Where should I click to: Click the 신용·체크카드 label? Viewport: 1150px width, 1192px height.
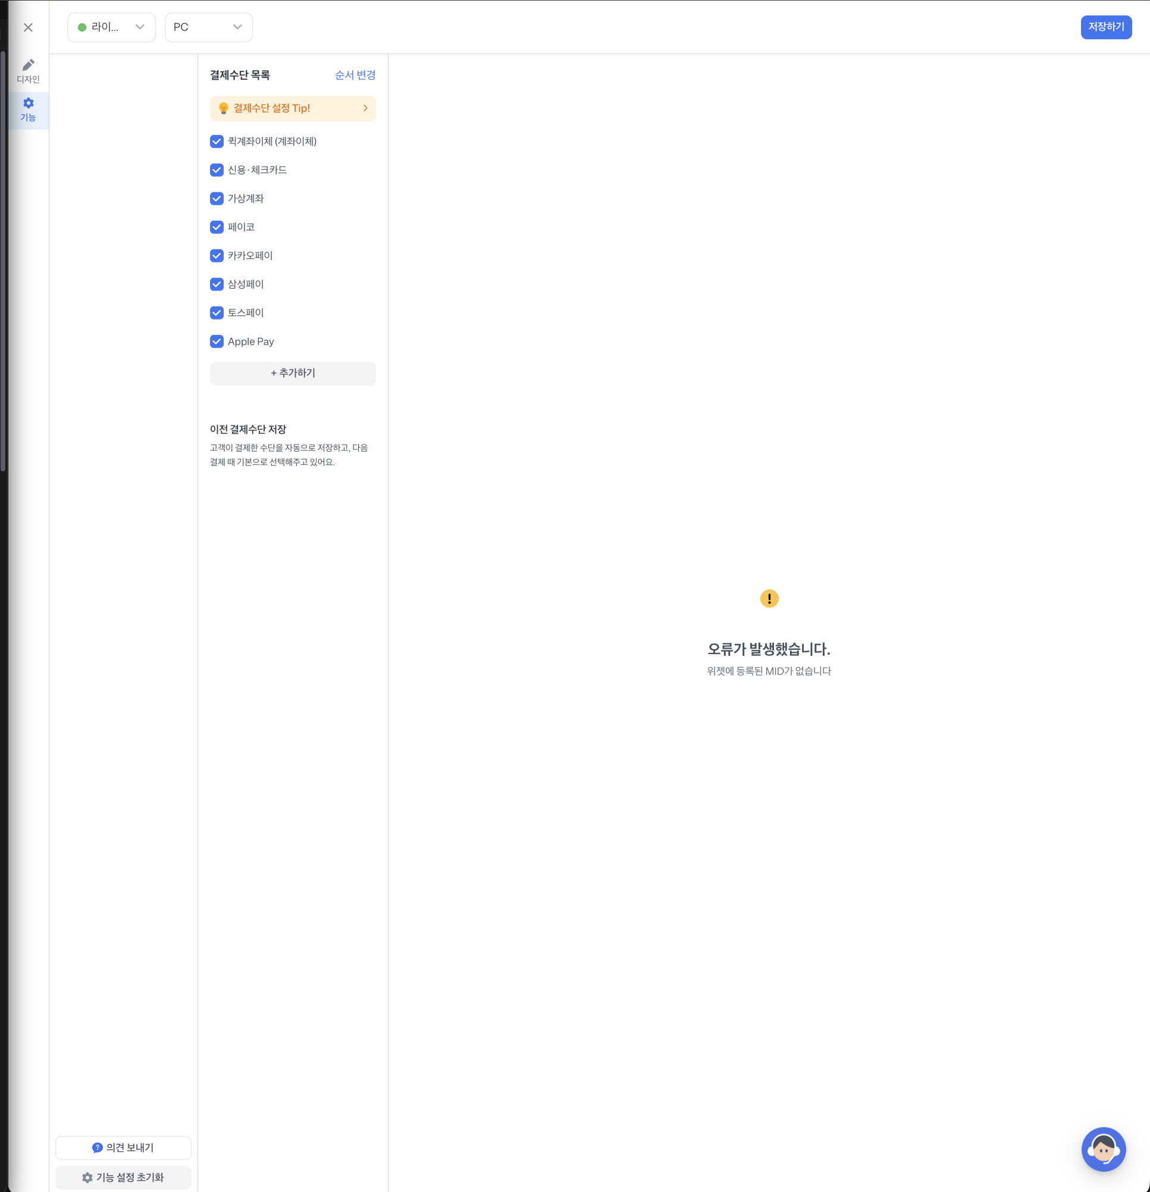pyautogui.click(x=257, y=170)
